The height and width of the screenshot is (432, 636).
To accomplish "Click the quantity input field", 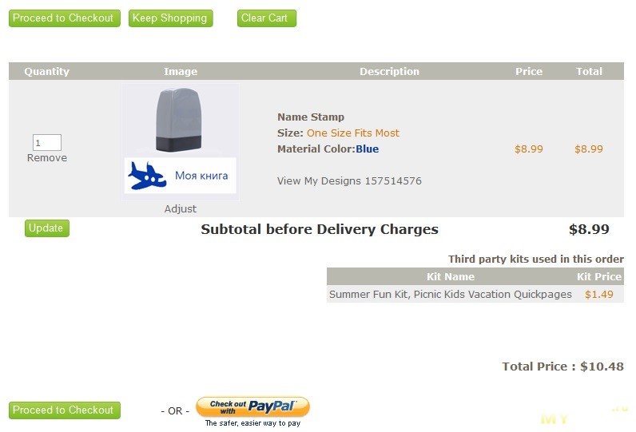I will (x=47, y=143).
